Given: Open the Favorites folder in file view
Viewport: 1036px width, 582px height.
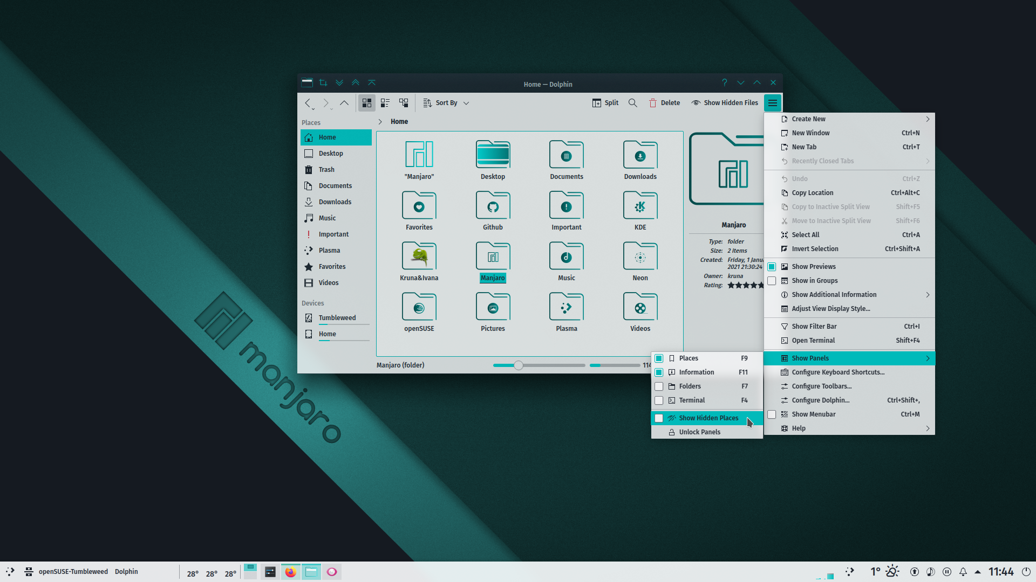Looking at the screenshot, I should 419,211.
